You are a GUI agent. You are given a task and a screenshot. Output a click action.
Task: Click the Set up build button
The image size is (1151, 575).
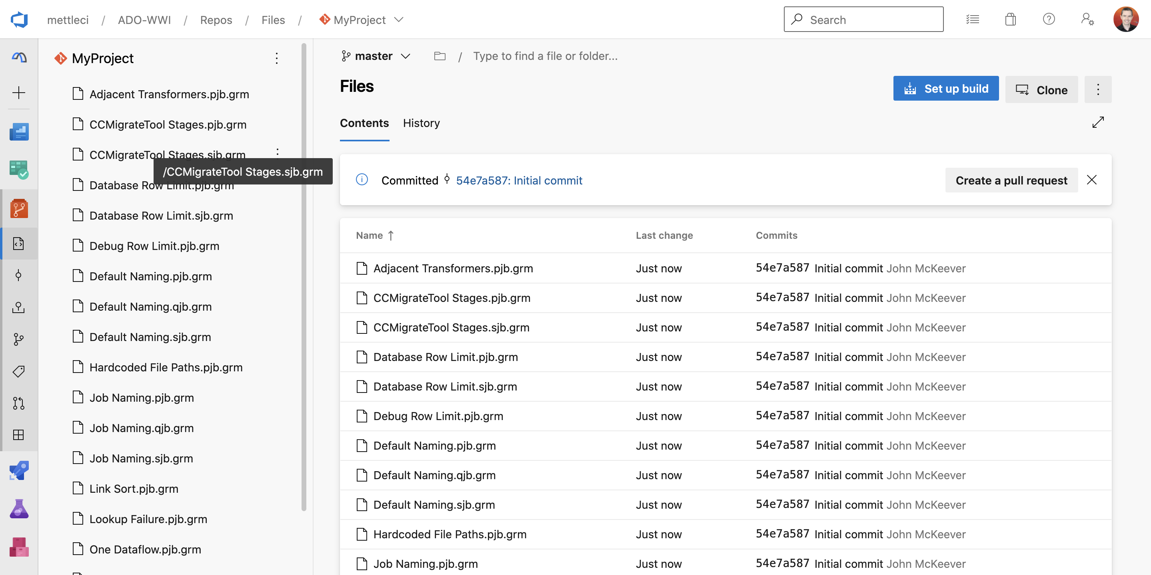pyautogui.click(x=945, y=88)
